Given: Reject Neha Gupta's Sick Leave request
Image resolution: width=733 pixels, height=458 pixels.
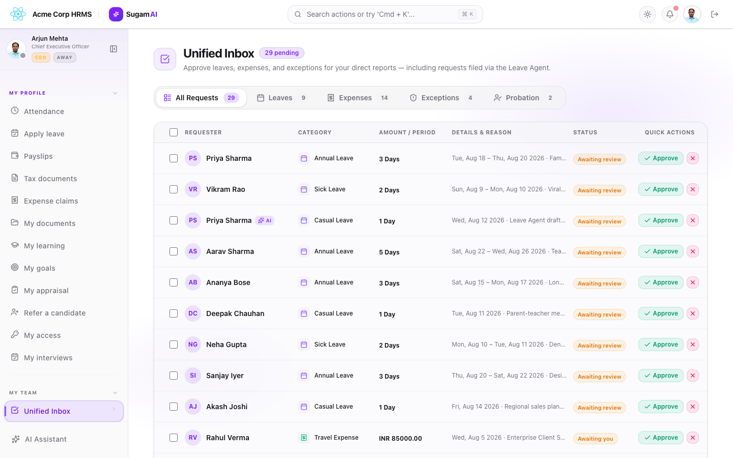Looking at the screenshot, I should pos(693,345).
